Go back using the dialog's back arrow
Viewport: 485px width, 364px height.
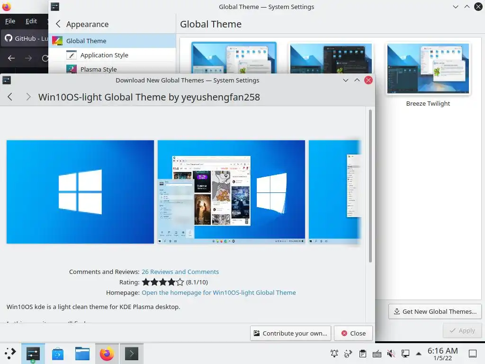[x=10, y=97]
